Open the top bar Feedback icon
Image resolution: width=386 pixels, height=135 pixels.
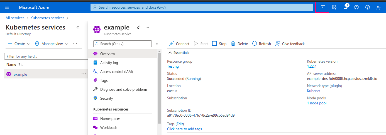(x=379, y=7)
